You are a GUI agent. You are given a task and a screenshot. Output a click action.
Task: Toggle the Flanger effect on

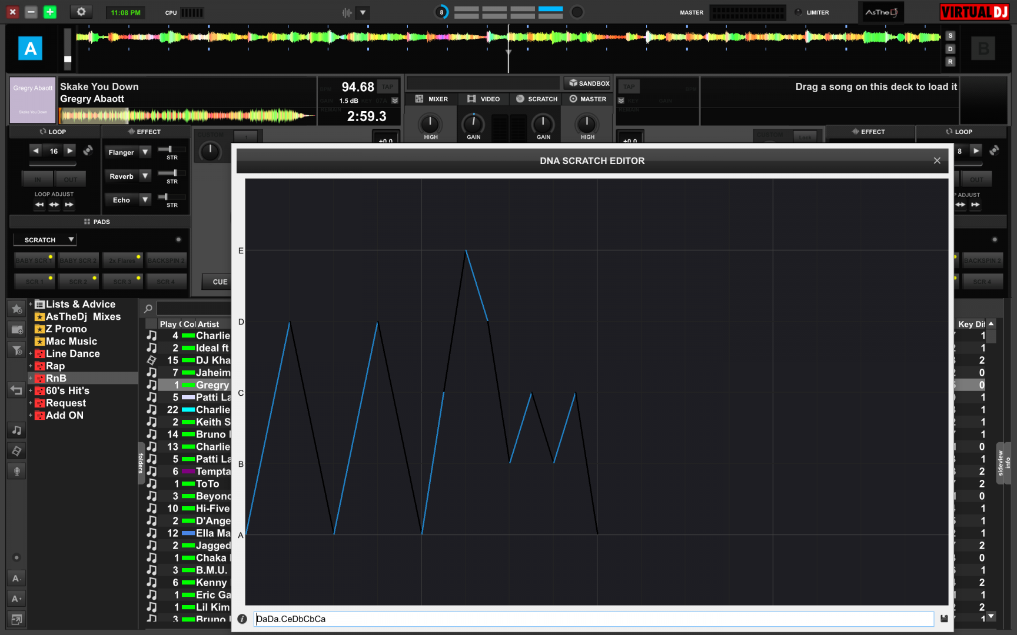(121, 152)
